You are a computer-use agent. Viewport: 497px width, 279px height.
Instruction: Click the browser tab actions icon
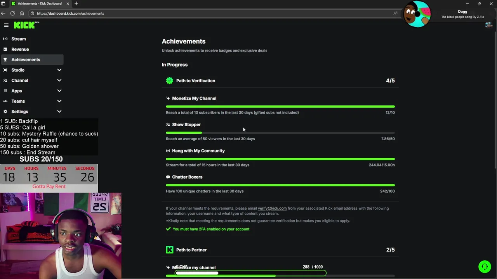coord(3,3)
